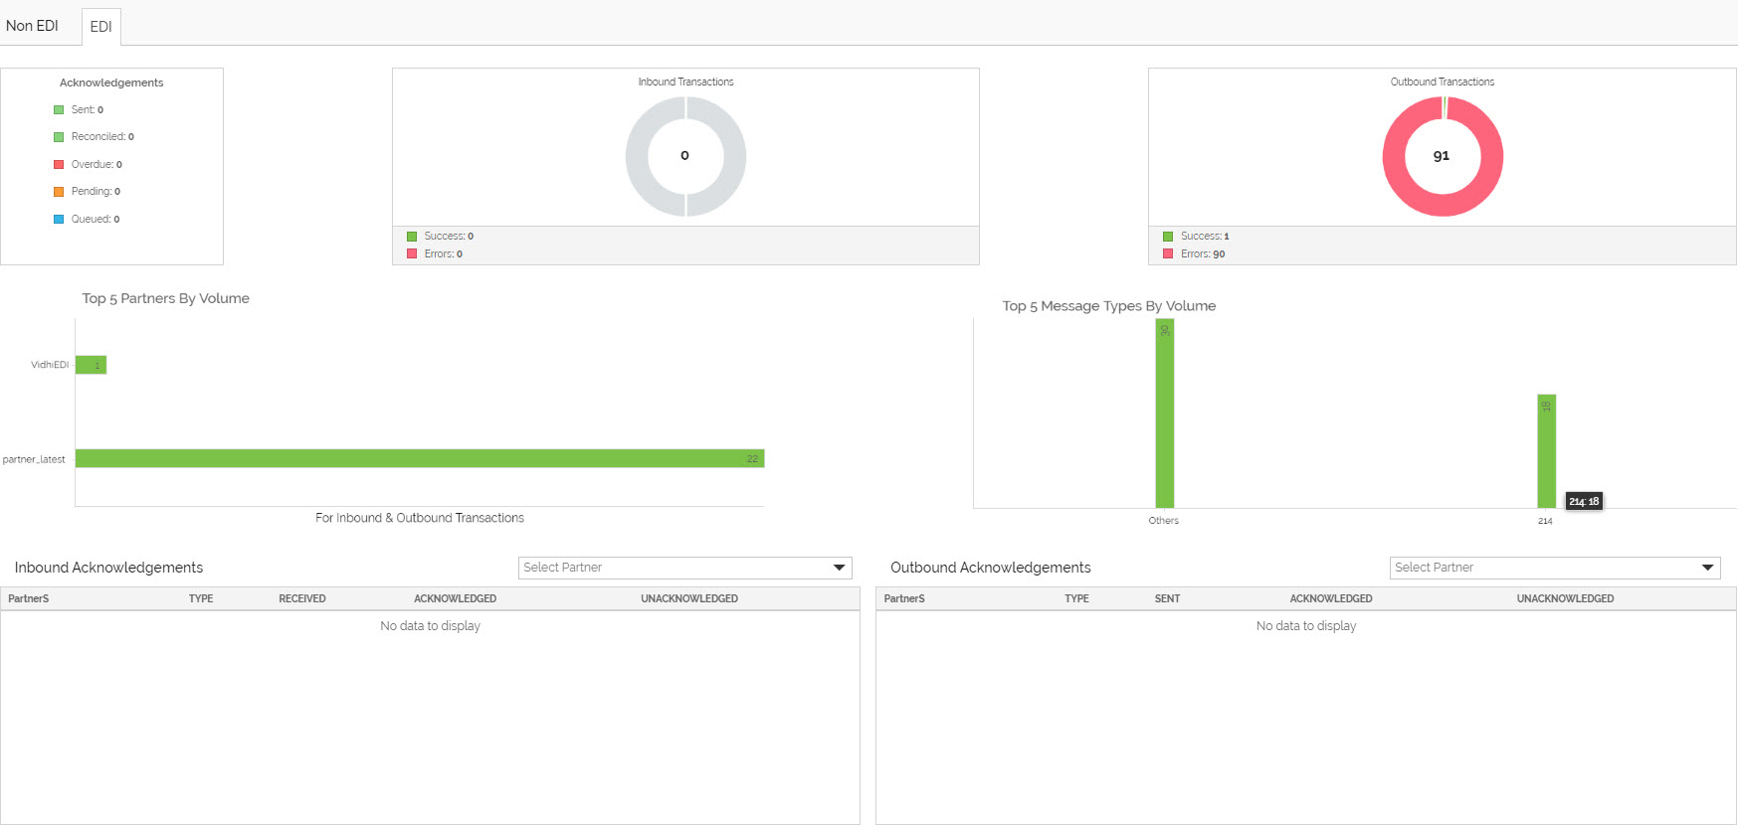Click the 214 message type bar

[x=1546, y=451]
